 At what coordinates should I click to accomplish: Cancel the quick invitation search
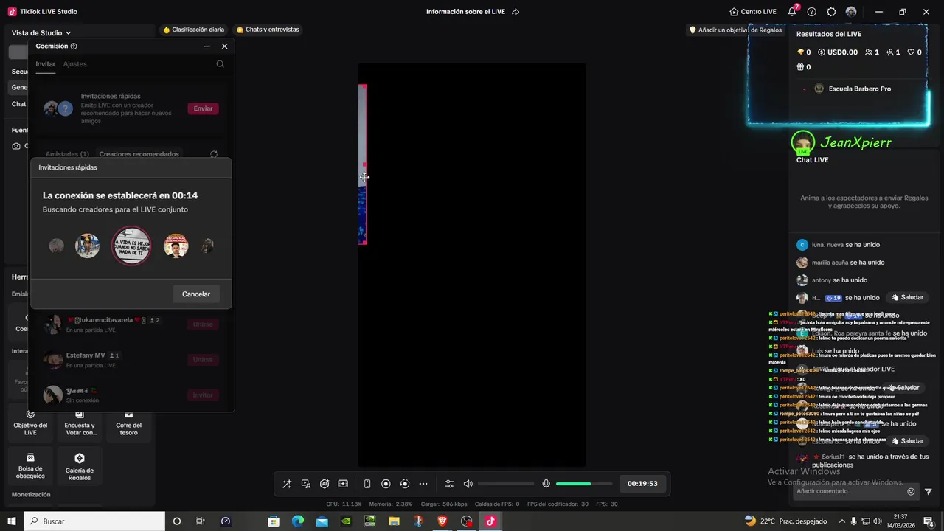[x=196, y=294]
